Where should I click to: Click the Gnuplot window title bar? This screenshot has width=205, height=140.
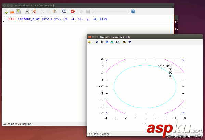(x=145, y=37)
